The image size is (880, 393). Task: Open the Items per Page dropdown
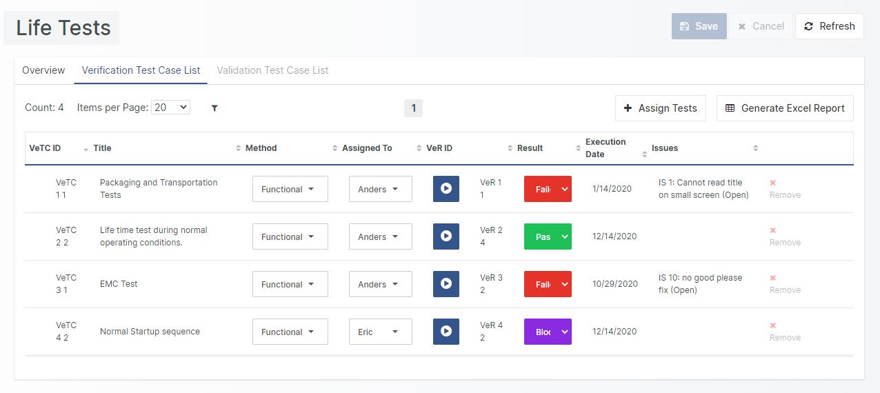pyautogui.click(x=170, y=108)
